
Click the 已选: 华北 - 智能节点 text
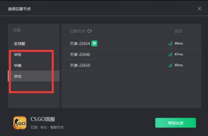47,127
